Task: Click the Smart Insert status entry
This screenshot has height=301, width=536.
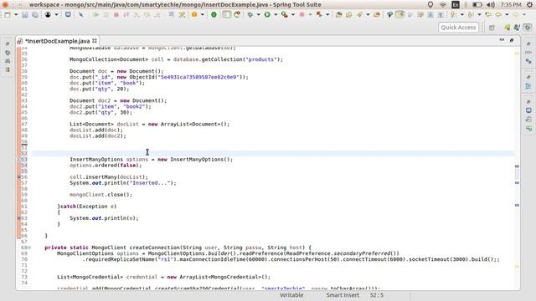Action: point(343,295)
